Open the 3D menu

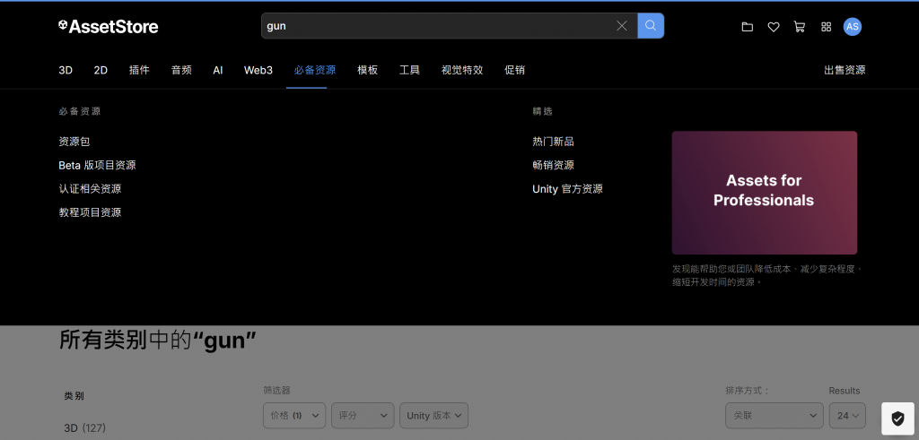coord(66,70)
